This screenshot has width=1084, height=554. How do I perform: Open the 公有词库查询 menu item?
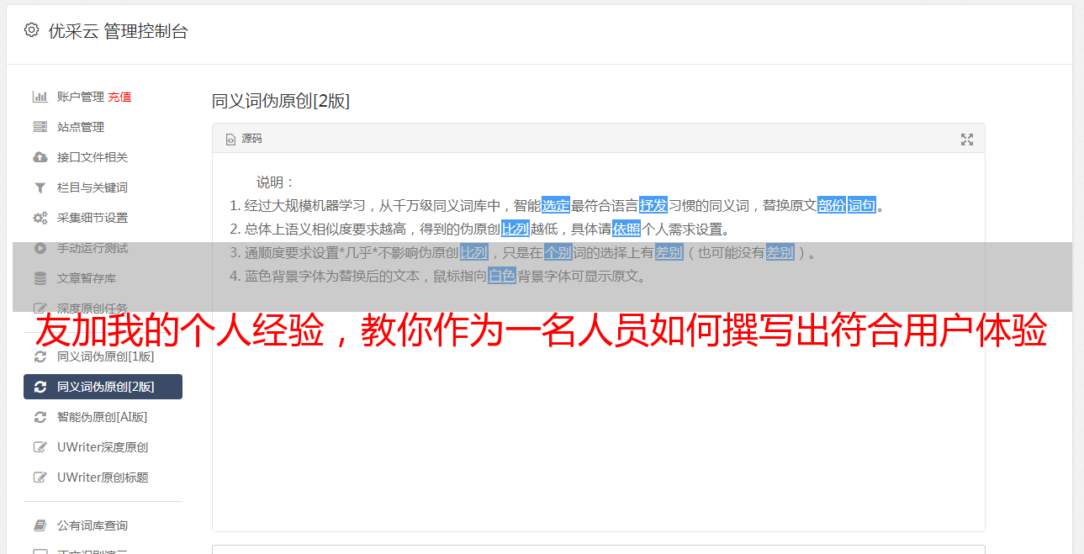click(x=103, y=525)
